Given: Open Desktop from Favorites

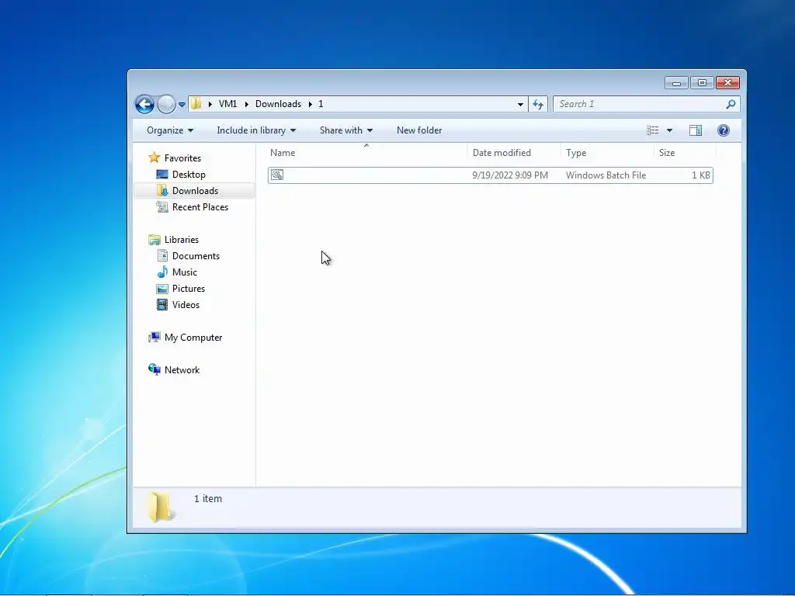Looking at the screenshot, I should point(189,175).
